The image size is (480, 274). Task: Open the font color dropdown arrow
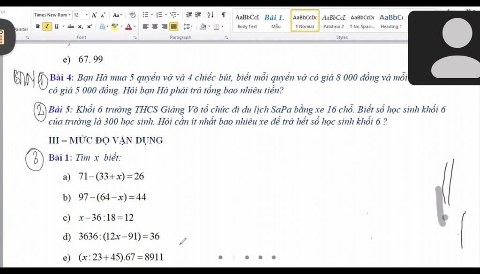(x=135, y=27)
